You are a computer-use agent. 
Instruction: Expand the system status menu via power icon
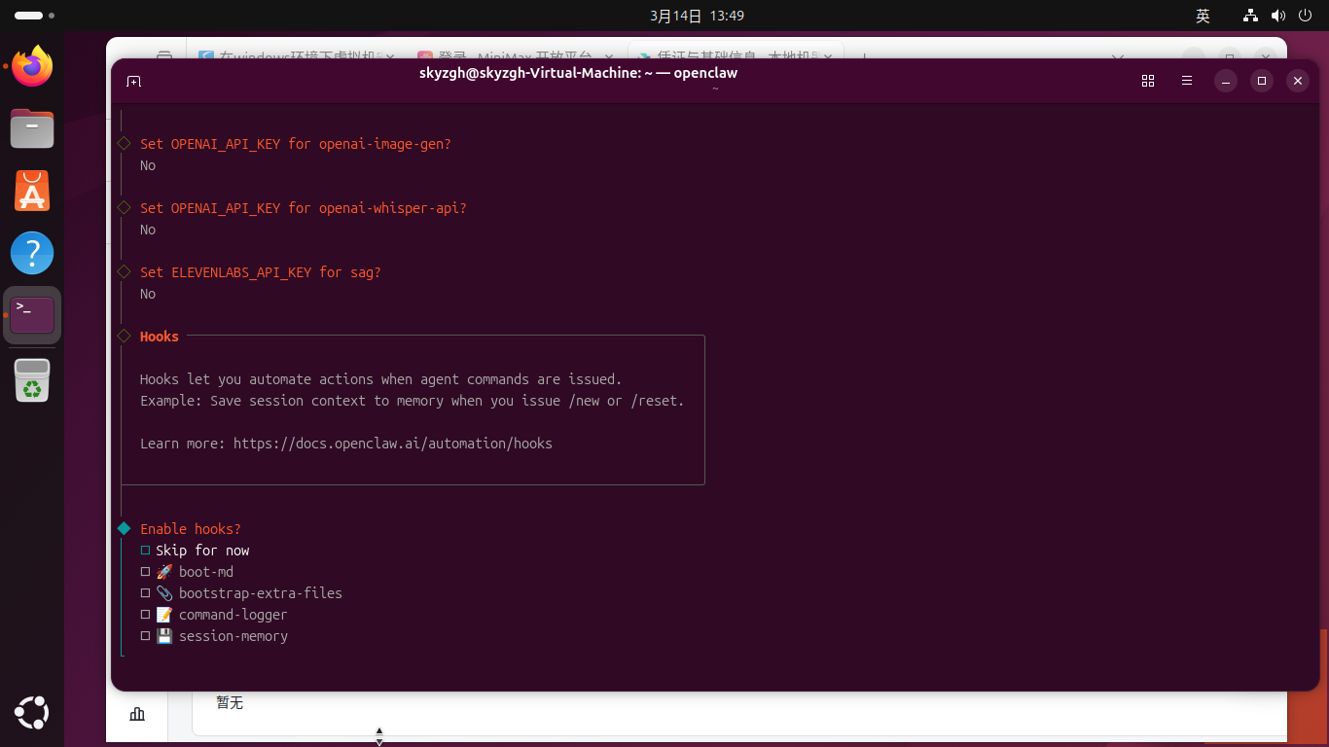pyautogui.click(x=1303, y=16)
